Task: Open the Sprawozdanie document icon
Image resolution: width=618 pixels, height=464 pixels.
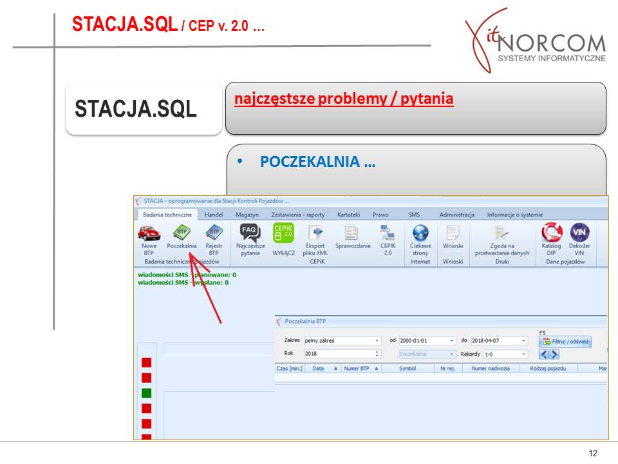Action: pos(352,232)
